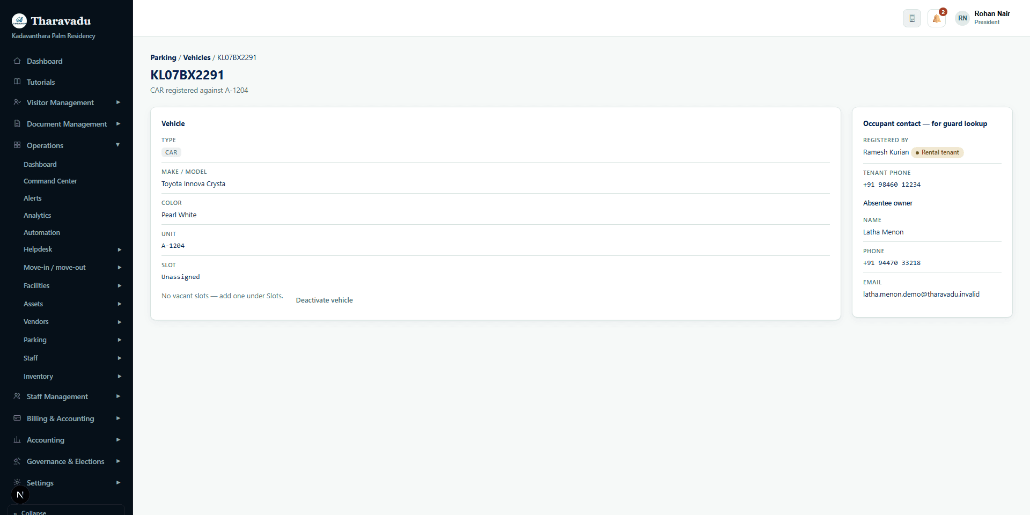Open Automation in sidebar
Image resolution: width=1030 pixels, height=515 pixels.
click(x=42, y=232)
